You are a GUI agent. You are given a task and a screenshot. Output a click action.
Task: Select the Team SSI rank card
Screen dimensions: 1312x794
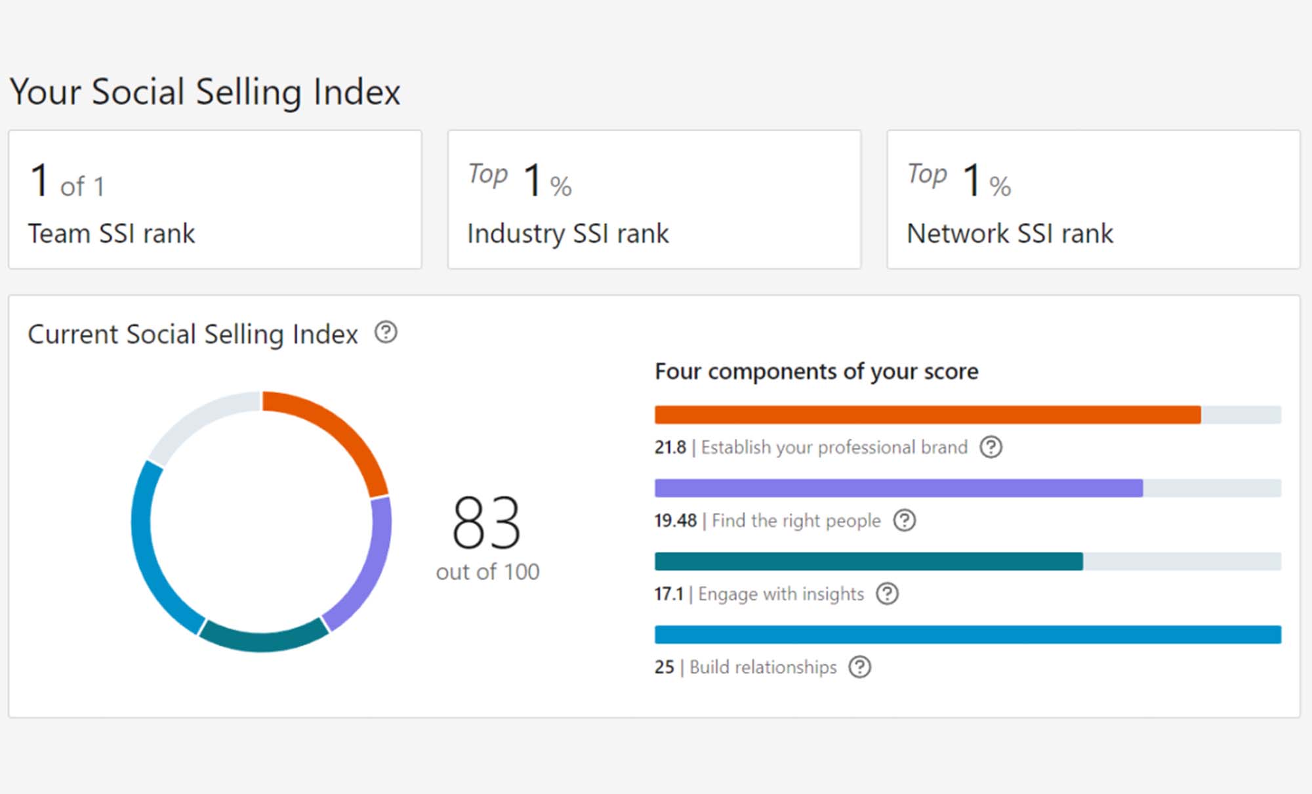pos(215,199)
